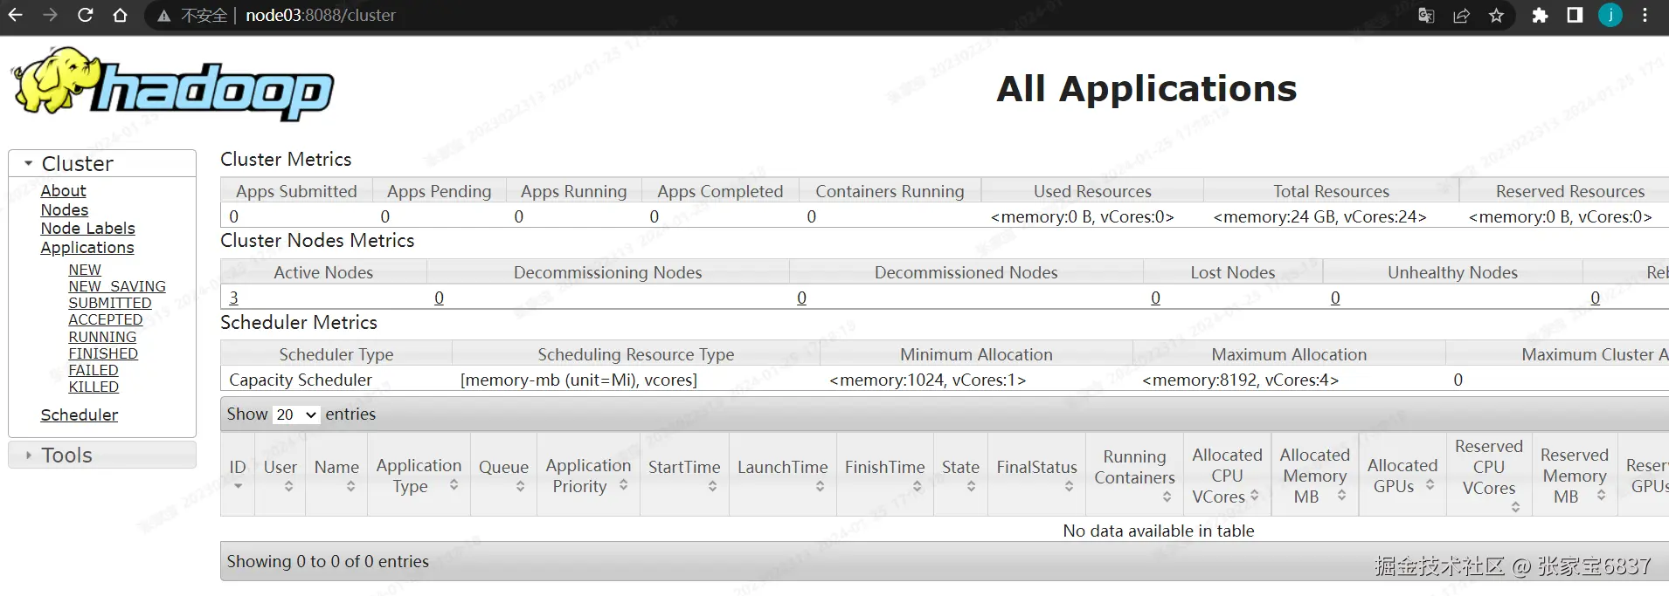1669x596 pixels.
Task: Share this page via share icon
Action: (1461, 16)
